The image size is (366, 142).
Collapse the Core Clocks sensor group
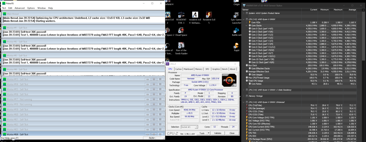coord(246,25)
